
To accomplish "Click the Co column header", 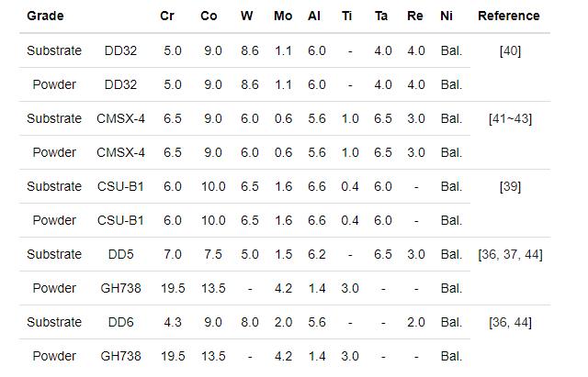I will pos(209,16).
